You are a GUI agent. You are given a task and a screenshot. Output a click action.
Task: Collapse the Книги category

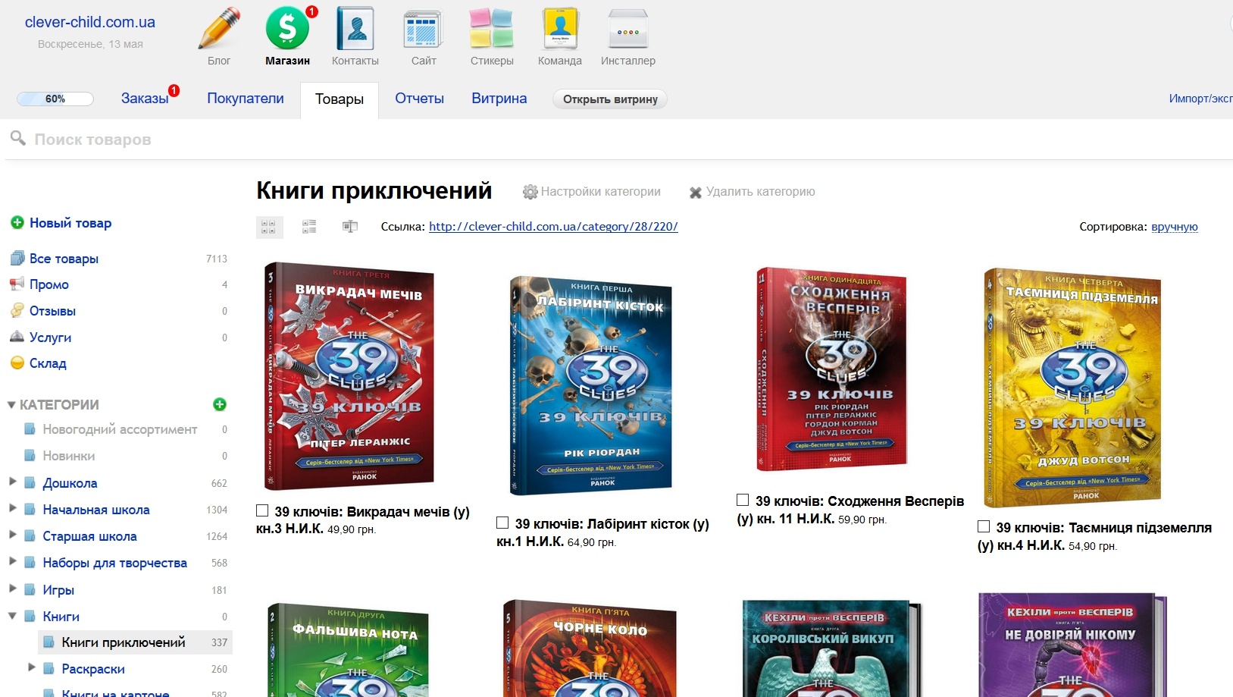(12, 616)
